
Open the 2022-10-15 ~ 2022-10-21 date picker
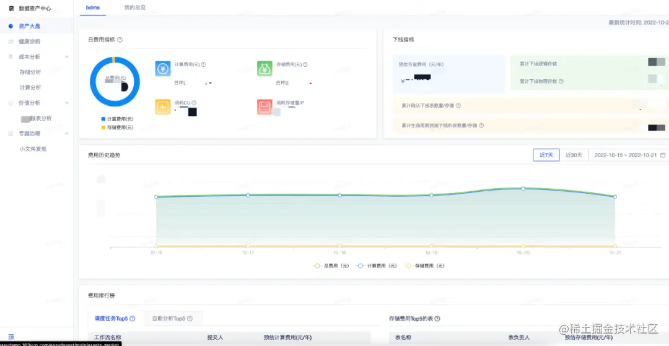(629, 155)
